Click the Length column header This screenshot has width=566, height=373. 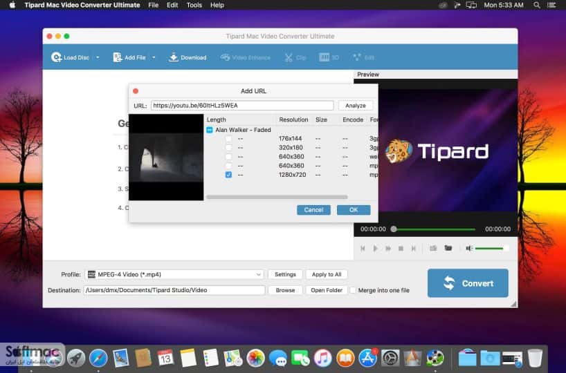pyautogui.click(x=216, y=119)
